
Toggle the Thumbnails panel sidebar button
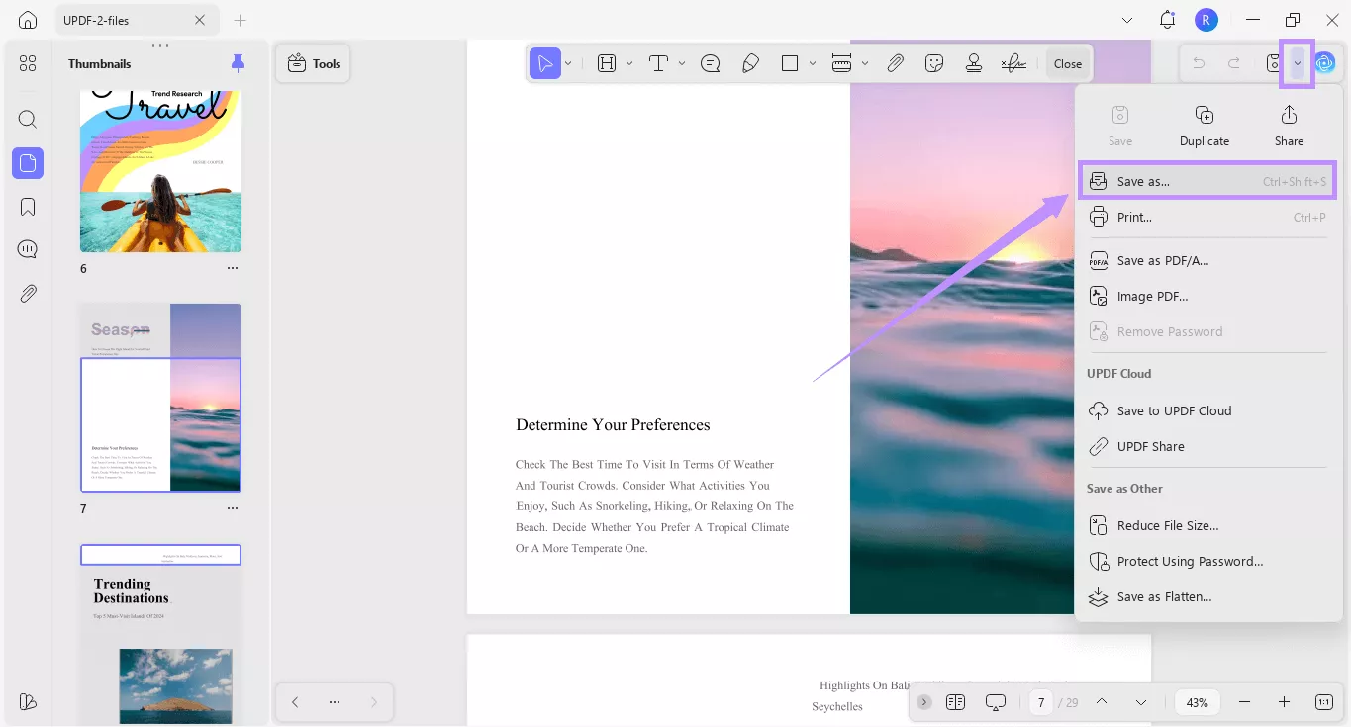[x=28, y=162]
